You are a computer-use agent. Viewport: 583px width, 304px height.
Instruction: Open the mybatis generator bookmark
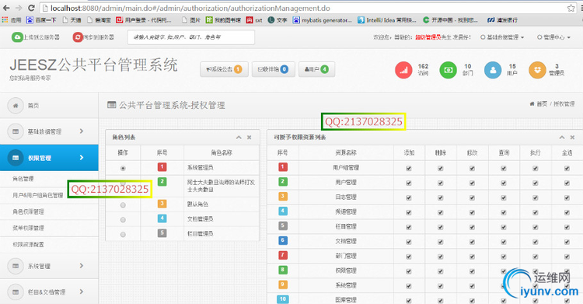tap(322, 20)
